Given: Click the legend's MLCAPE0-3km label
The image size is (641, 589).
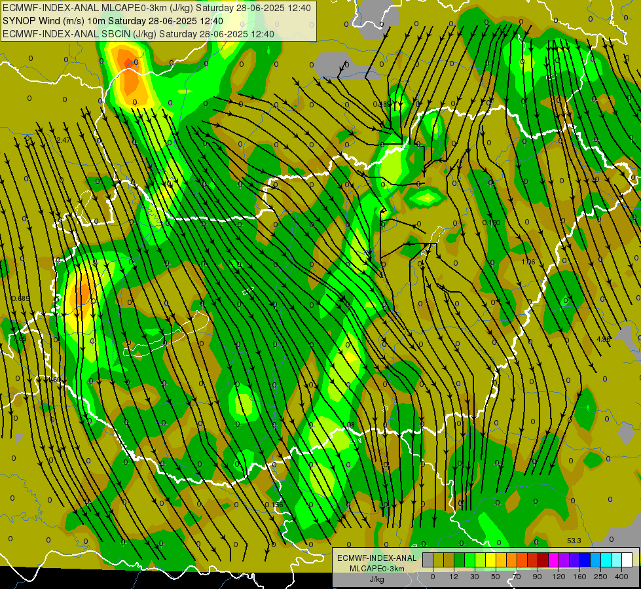Looking at the screenshot, I should [376, 569].
